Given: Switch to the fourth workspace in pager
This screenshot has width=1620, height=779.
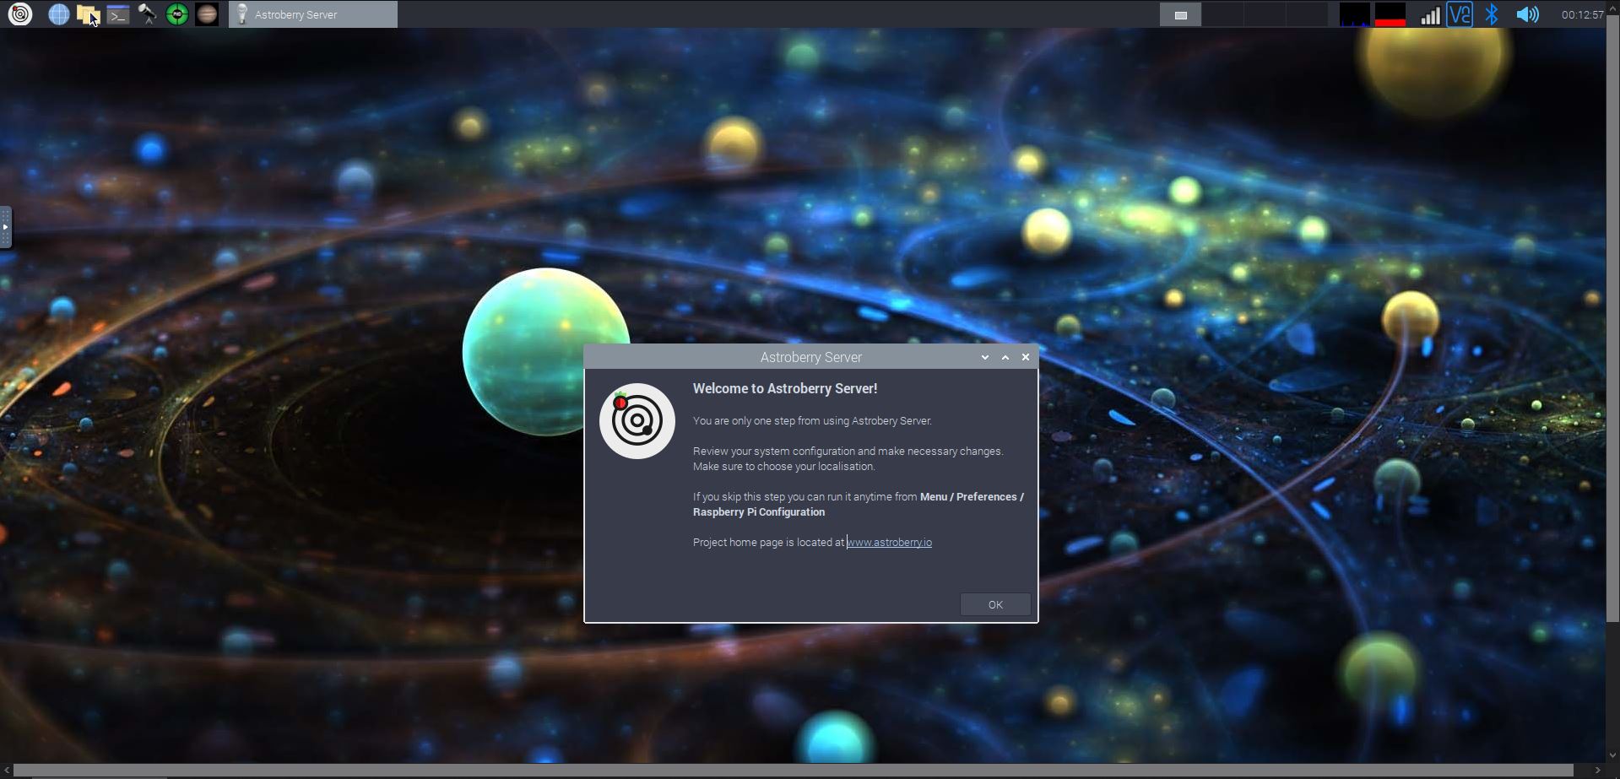Looking at the screenshot, I should click(x=1307, y=14).
